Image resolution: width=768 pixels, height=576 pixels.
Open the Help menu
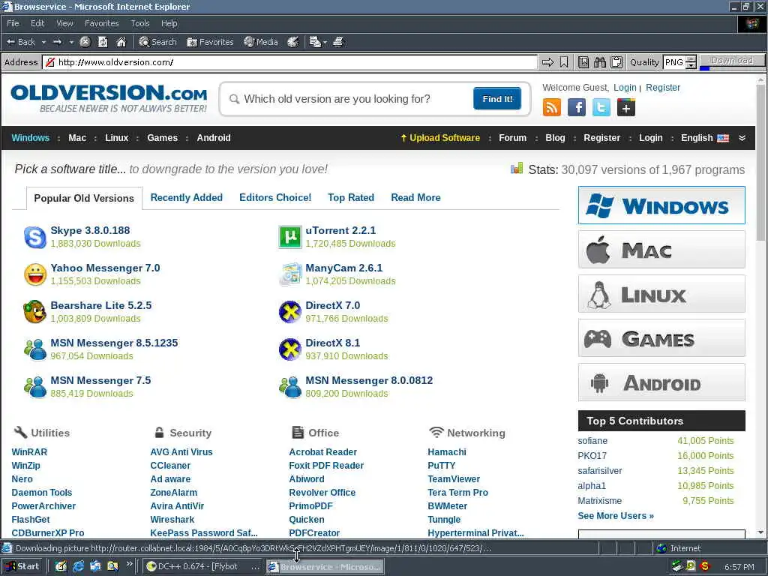(x=169, y=23)
